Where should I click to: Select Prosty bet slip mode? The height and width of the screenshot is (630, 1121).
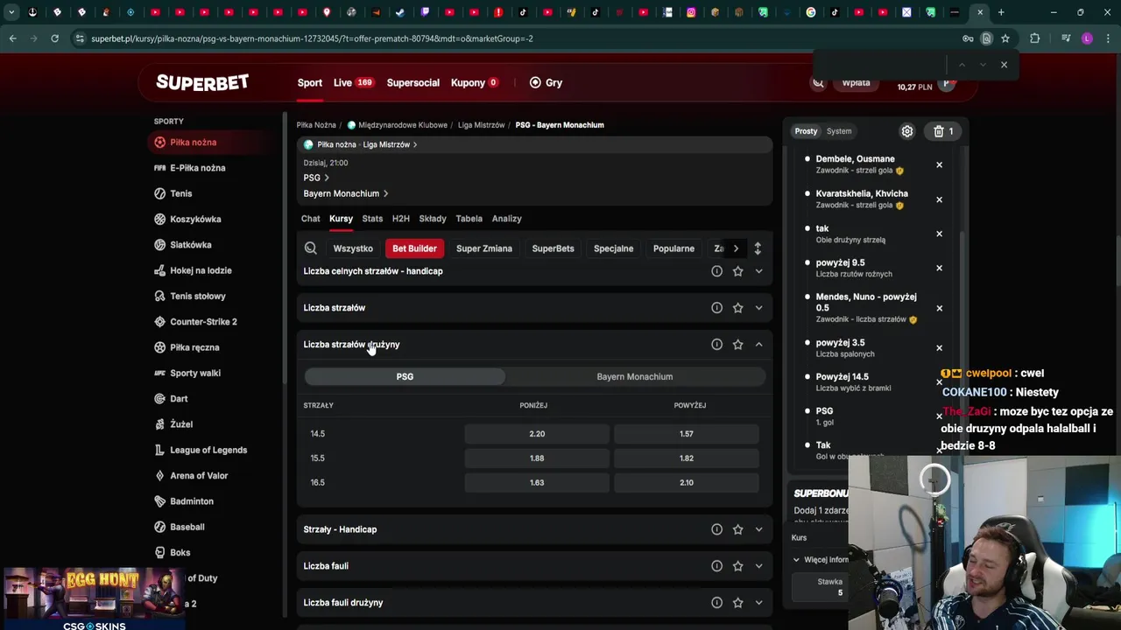[806, 131]
